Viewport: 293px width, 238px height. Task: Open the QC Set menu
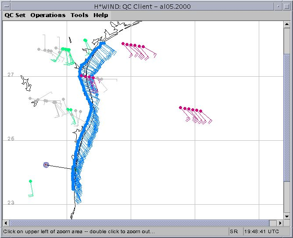[15, 15]
